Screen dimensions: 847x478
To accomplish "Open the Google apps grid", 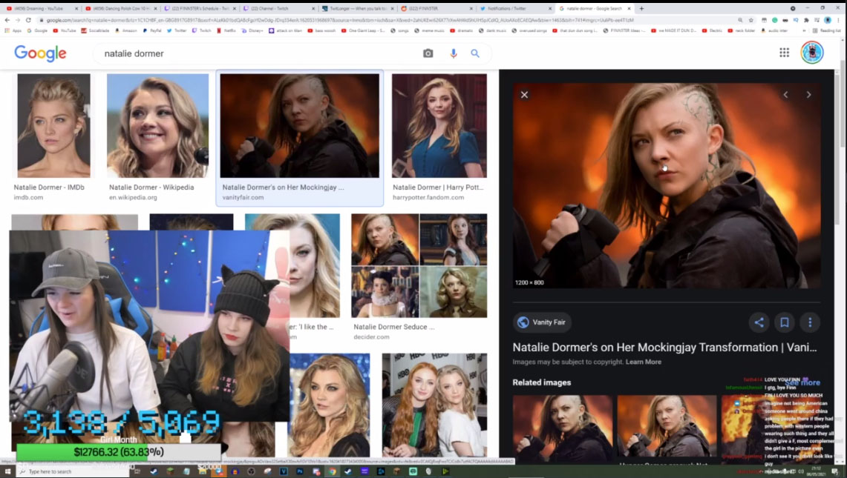I will click(x=784, y=53).
